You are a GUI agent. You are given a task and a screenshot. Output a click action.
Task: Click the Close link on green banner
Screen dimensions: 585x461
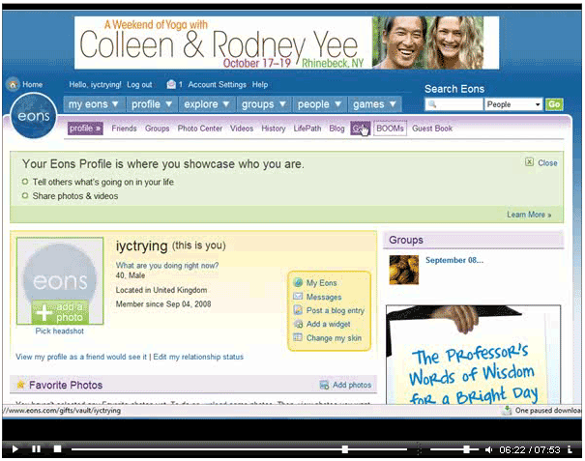tap(547, 163)
